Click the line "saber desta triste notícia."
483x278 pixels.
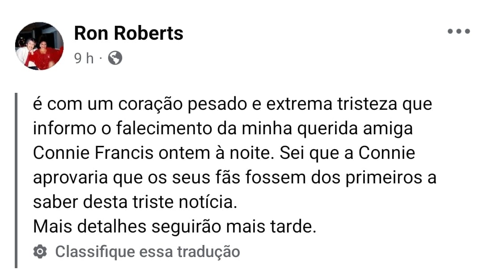click(135, 202)
